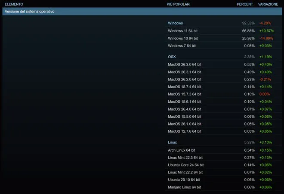Select the Windows 7 64 bit row
This screenshot has width=284, height=194.
(x=223, y=46)
